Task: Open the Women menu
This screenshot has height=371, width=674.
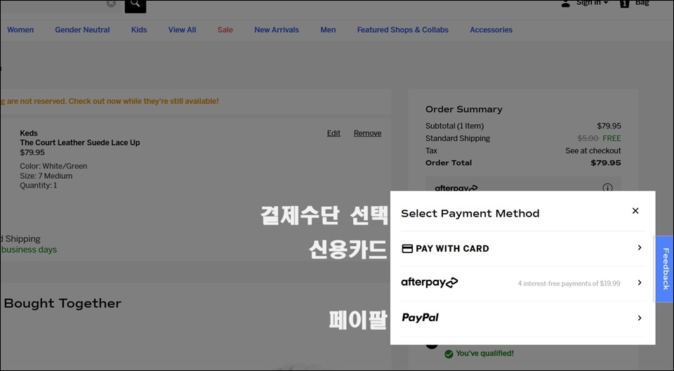Action: [20, 30]
